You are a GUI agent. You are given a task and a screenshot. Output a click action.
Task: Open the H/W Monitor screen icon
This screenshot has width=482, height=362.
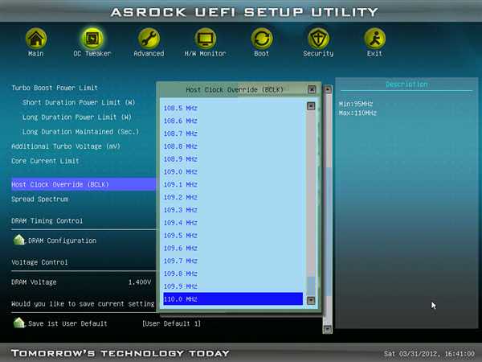pos(206,39)
